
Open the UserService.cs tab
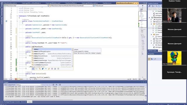pyautogui.click(x=107, y=3)
